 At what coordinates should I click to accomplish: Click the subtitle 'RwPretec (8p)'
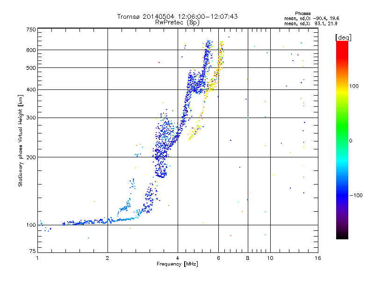point(177,22)
